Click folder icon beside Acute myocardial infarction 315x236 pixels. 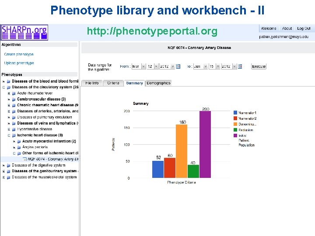point(19,141)
